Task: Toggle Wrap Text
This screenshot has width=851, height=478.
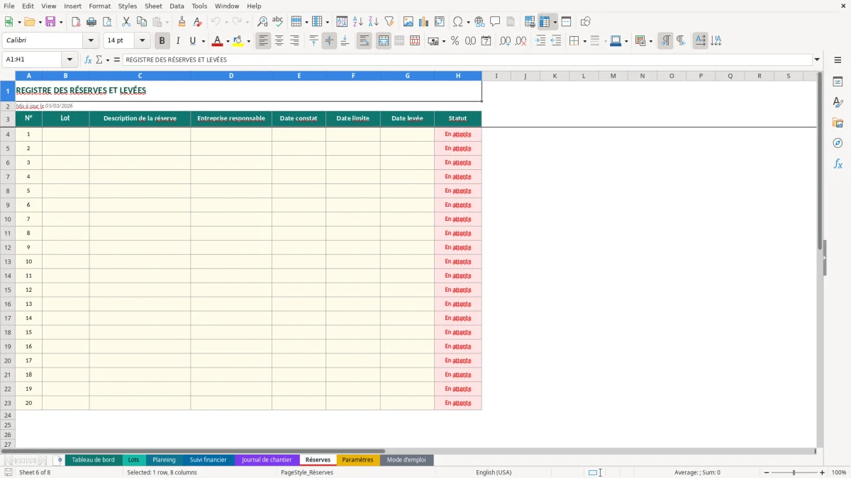Action: [x=364, y=41]
